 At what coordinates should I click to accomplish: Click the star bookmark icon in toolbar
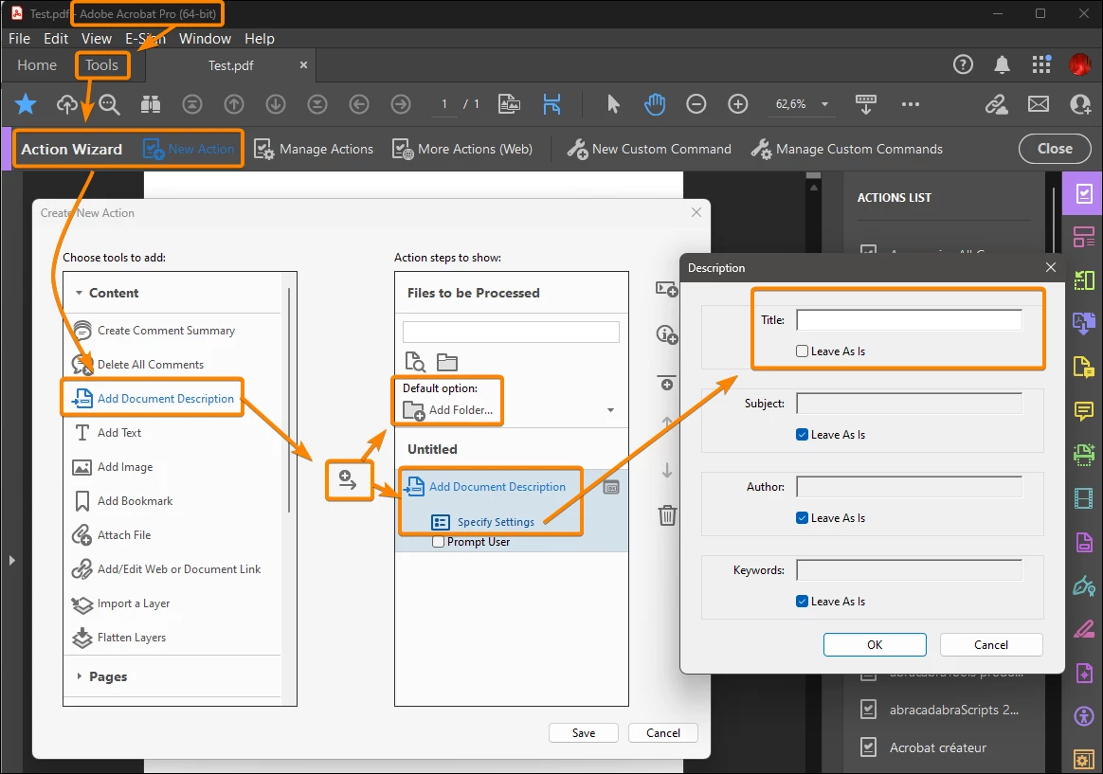[26, 104]
